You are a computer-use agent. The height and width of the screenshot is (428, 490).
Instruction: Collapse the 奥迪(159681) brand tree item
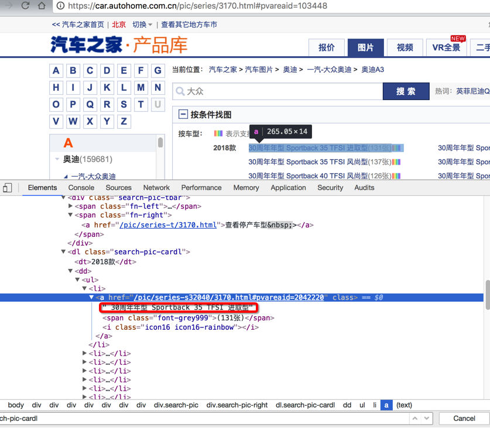(x=57, y=159)
